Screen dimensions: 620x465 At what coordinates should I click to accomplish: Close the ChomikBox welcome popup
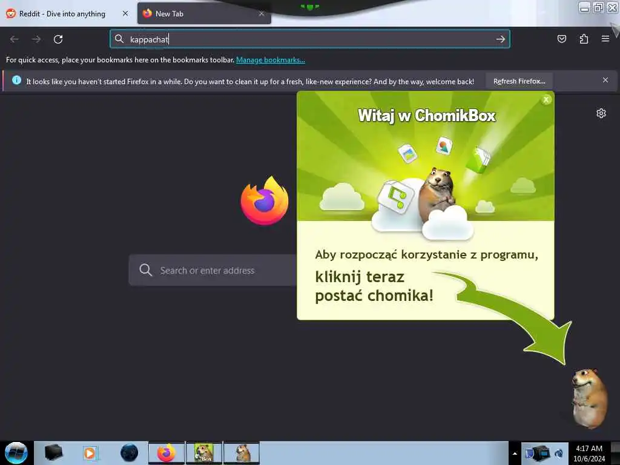tap(546, 100)
